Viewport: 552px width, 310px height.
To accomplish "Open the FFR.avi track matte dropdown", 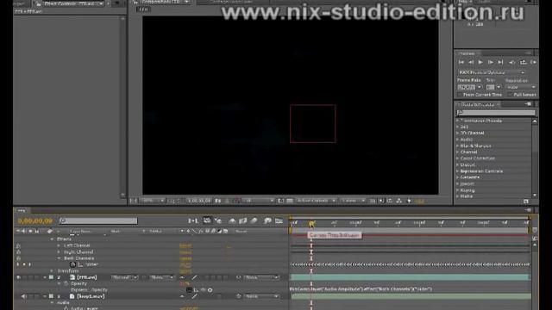I will [x=162, y=277].
